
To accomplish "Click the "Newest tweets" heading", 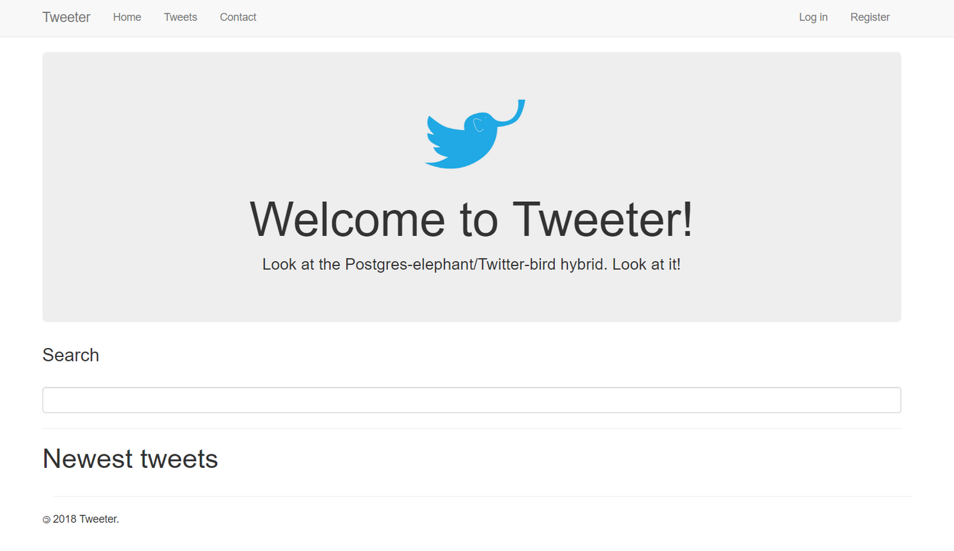I will click(x=130, y=459).
